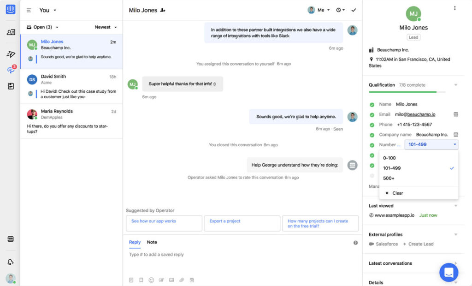Insert a GIF into the reply
This screenshot has height=286, width=472.
(x=162, y=280)
